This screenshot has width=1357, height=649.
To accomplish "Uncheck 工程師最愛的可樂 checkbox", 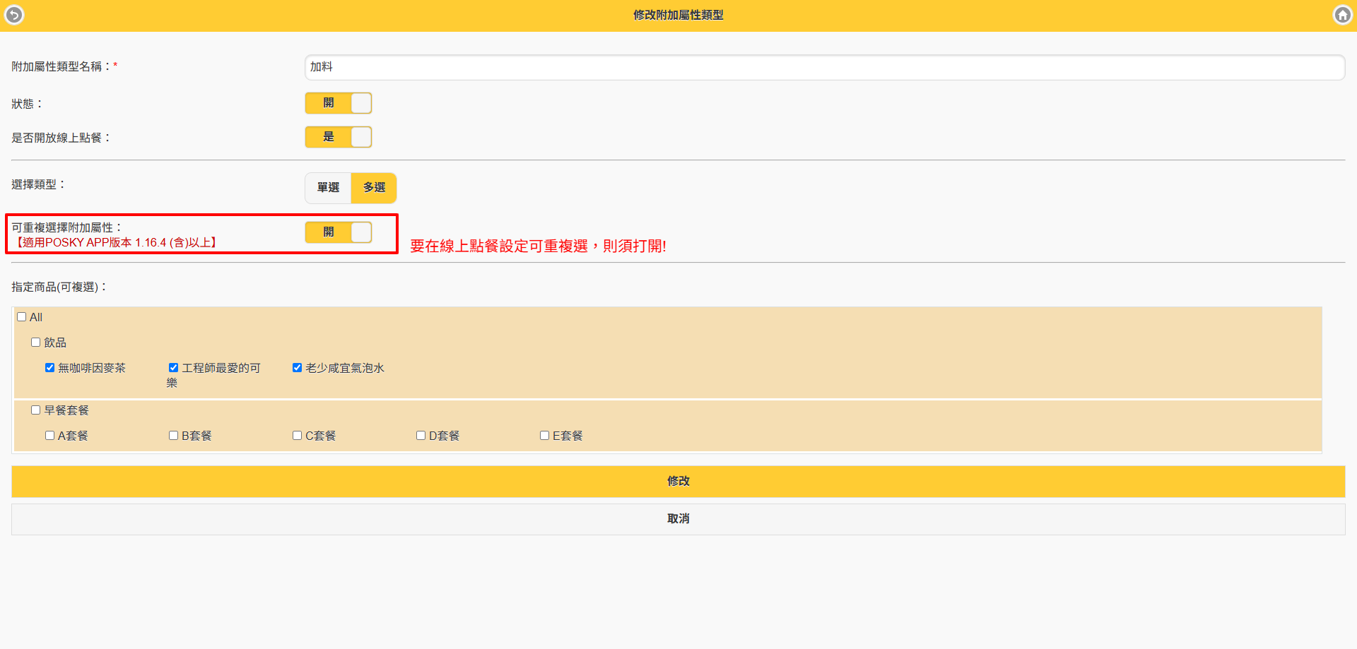I will [174, 368].
